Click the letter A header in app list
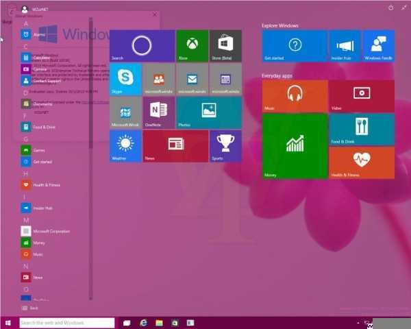Screen dimensions: 411x329 click(x=26, y=24)
